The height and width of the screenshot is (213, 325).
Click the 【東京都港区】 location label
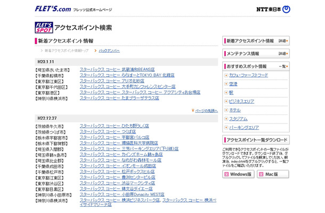pyautogui.click(x=47, y=93)
